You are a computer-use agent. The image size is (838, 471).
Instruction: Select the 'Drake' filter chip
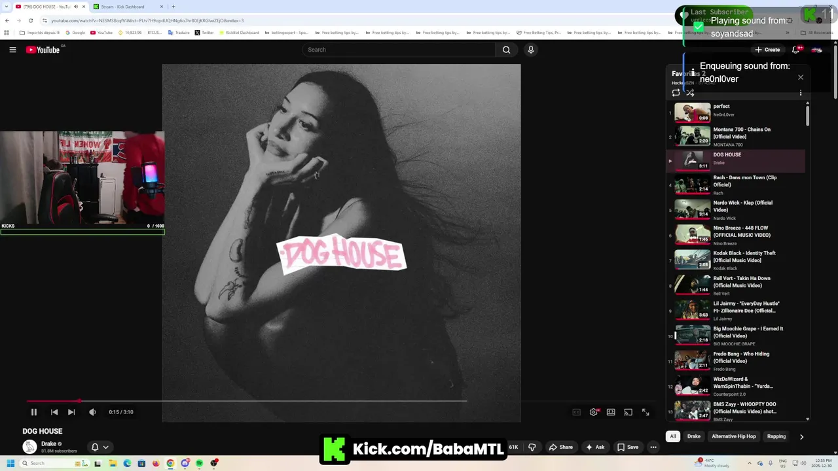point(694,436)
